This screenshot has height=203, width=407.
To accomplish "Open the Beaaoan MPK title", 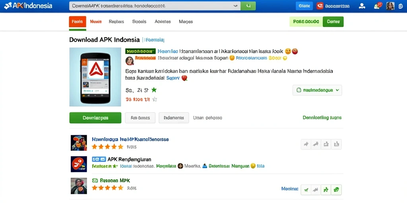I will click(x=115, y=180).
